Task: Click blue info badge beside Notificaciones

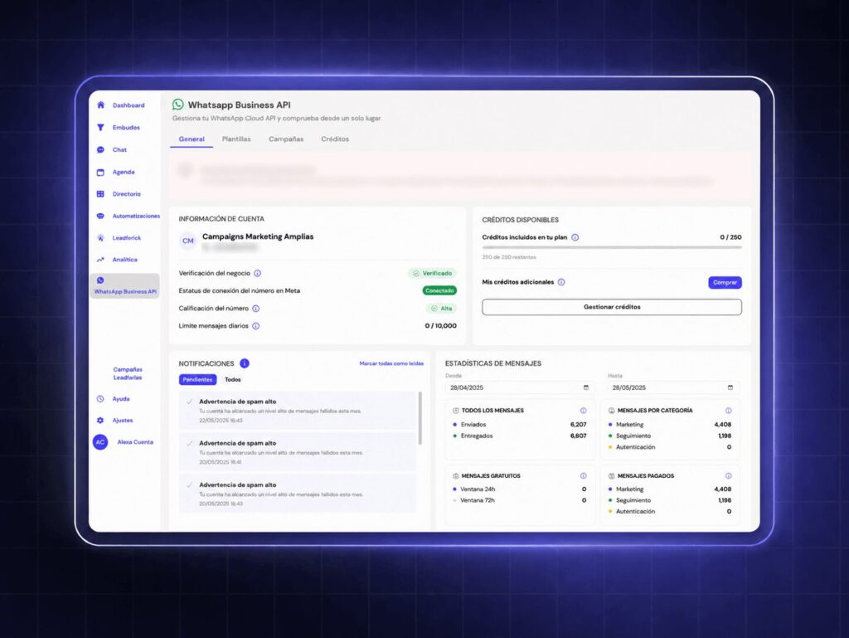Action: [245, 363]
